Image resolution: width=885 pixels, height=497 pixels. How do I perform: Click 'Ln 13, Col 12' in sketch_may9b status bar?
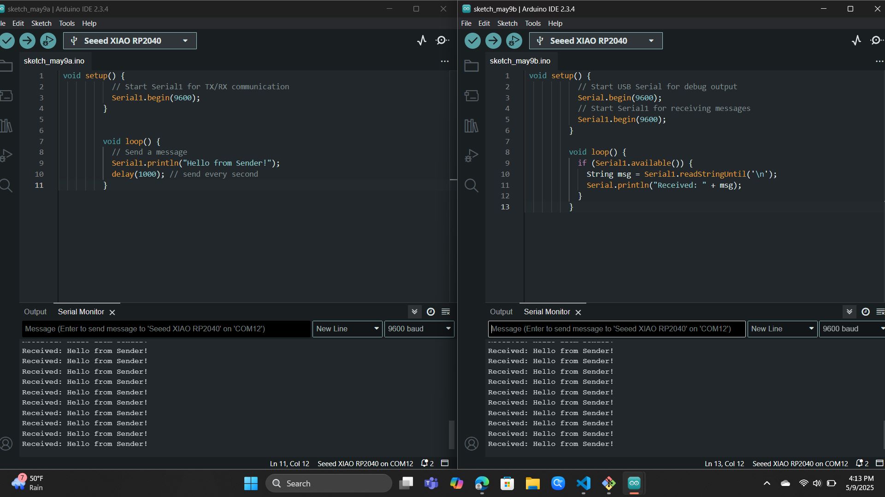[x=724, y=463]
